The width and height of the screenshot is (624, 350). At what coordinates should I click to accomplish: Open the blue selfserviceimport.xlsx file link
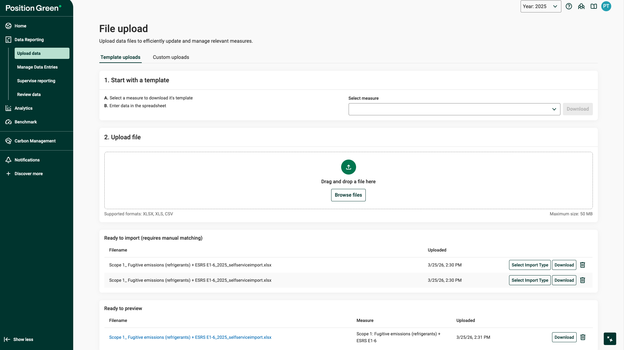[x=190, y=337]
